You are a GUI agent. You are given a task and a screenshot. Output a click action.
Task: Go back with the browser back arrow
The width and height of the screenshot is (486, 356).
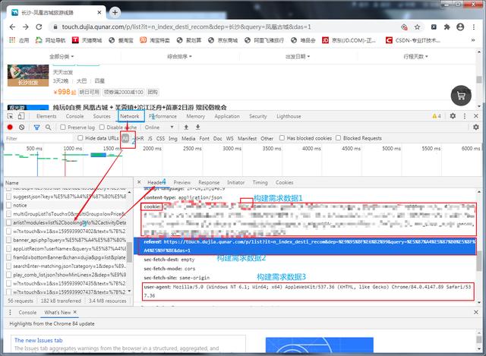click(x=12, y=27)
